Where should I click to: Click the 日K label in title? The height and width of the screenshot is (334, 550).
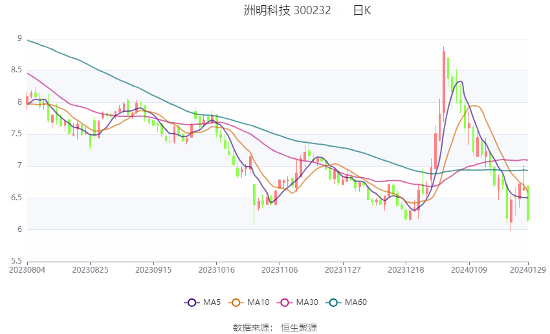pos(362,10)
